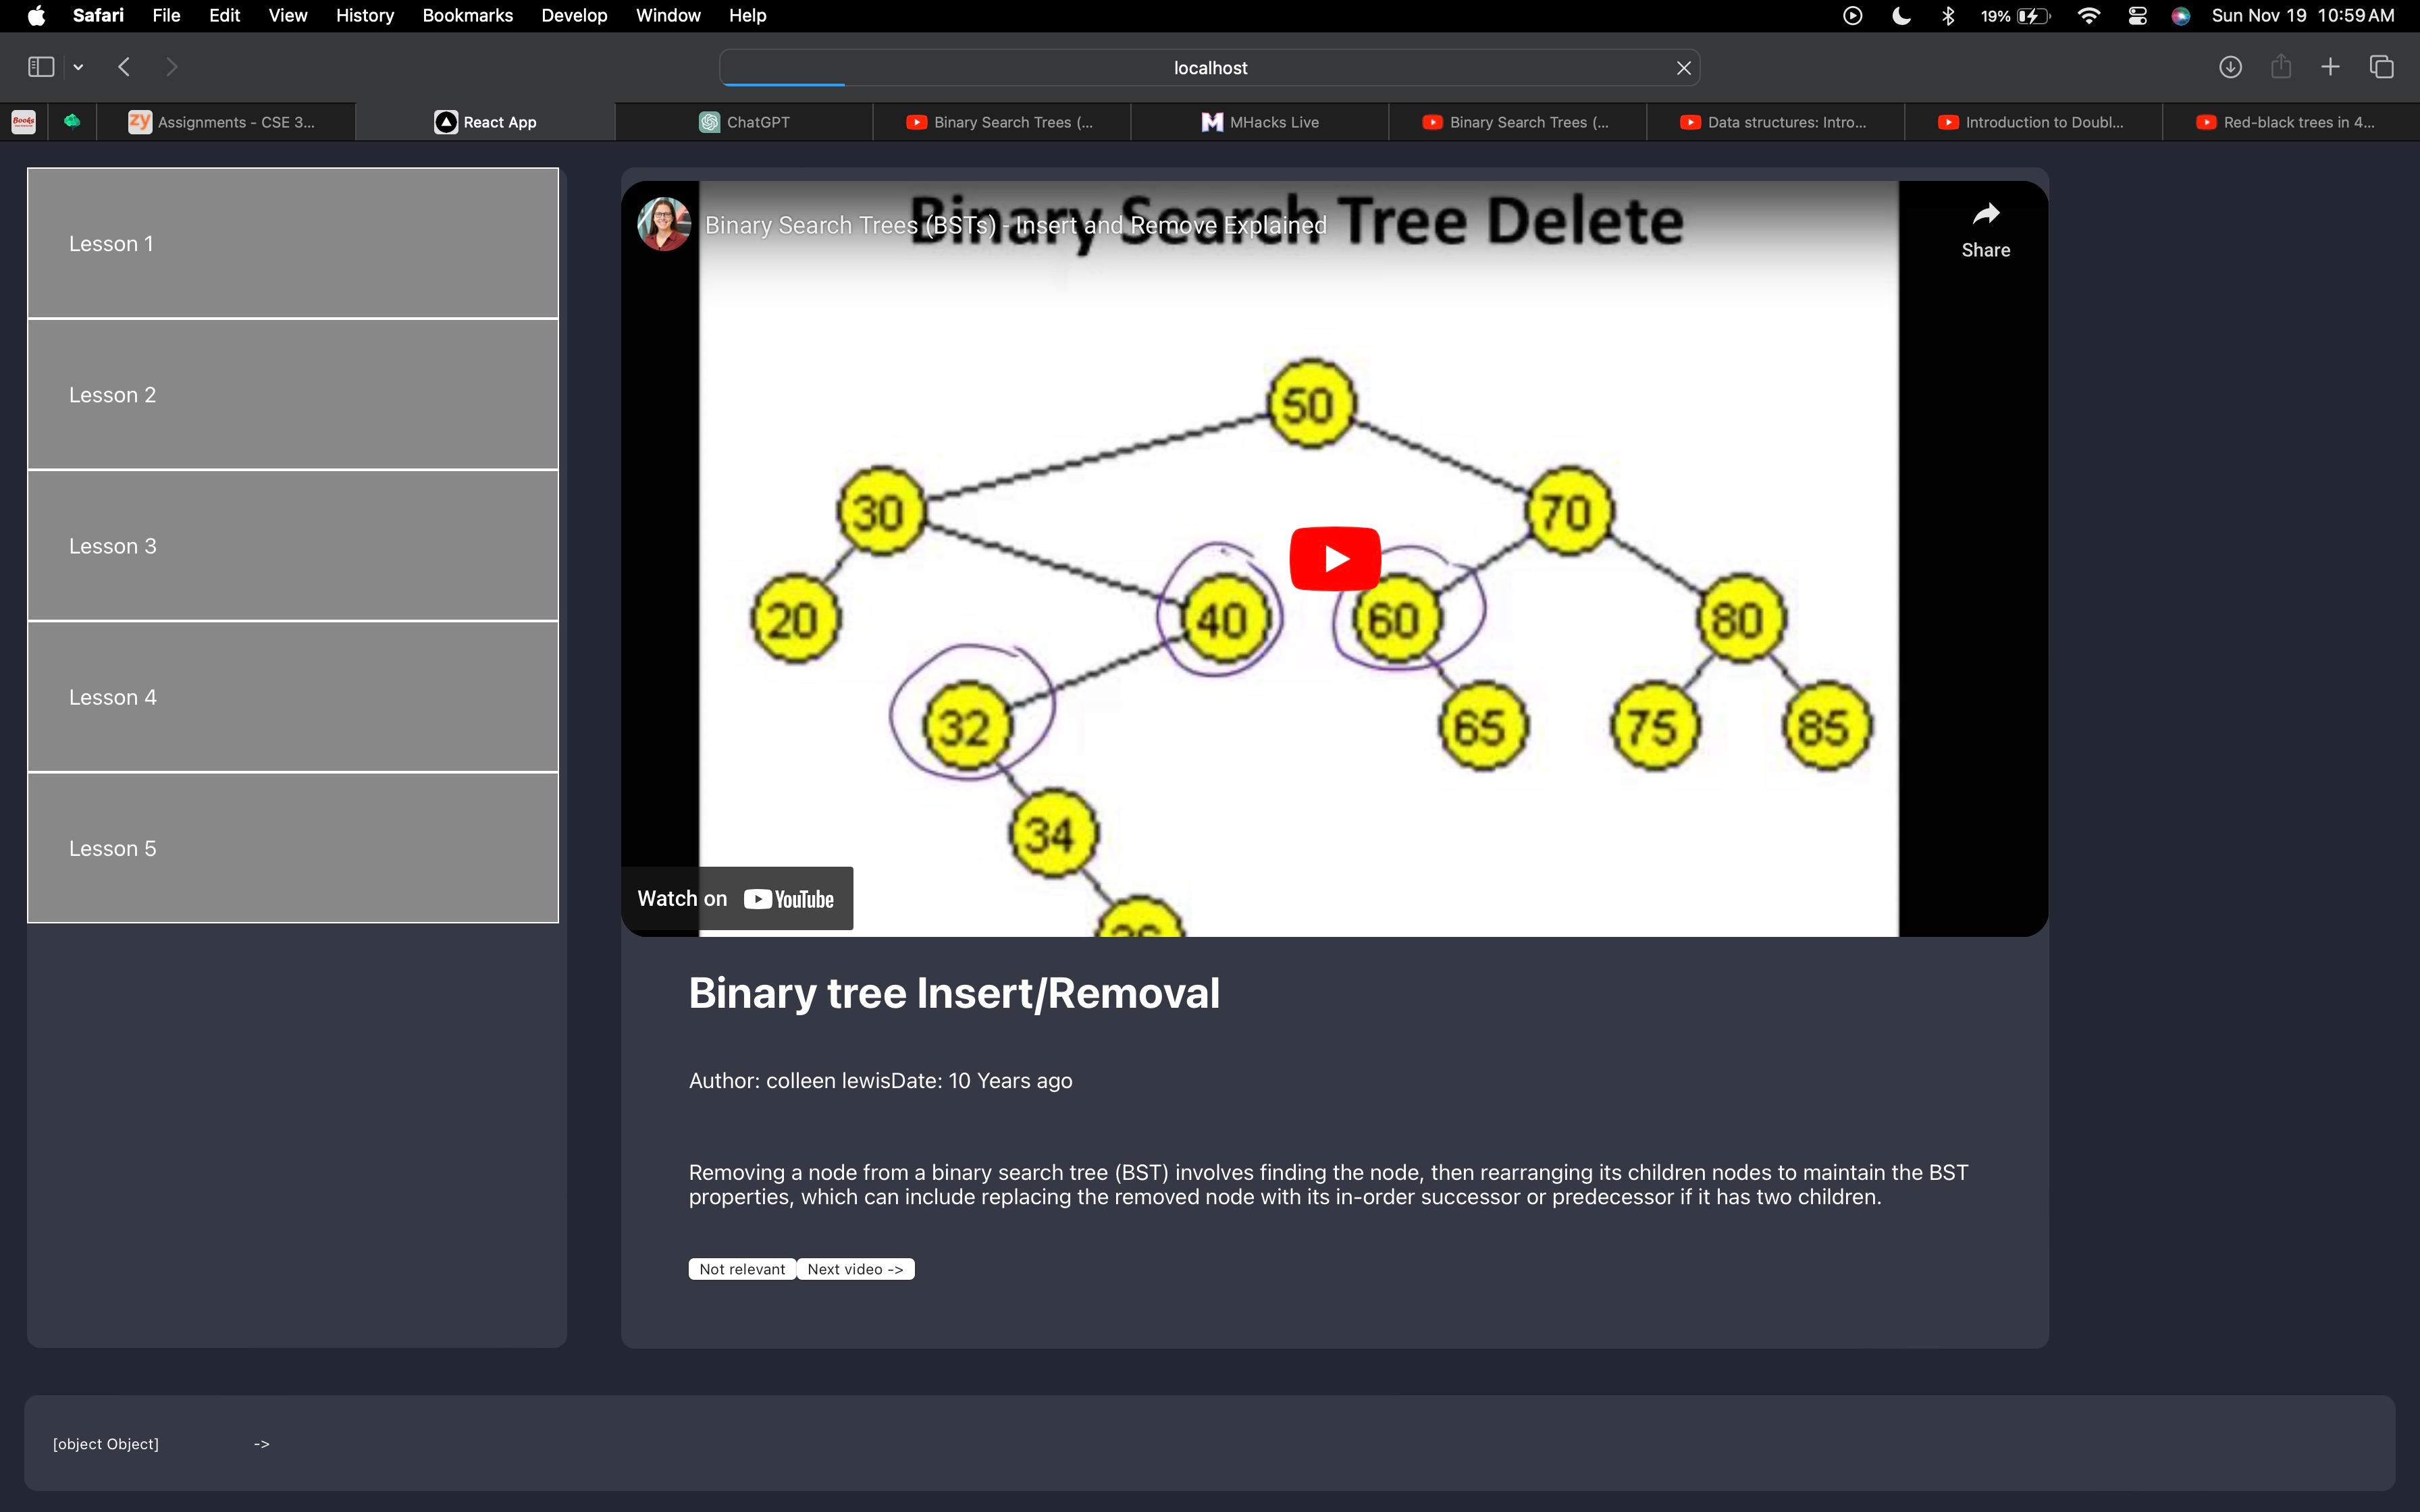Toggle Focus moon icon in menu bar
This screenshot has height=1512, width=2420.
pos(1901,16)
